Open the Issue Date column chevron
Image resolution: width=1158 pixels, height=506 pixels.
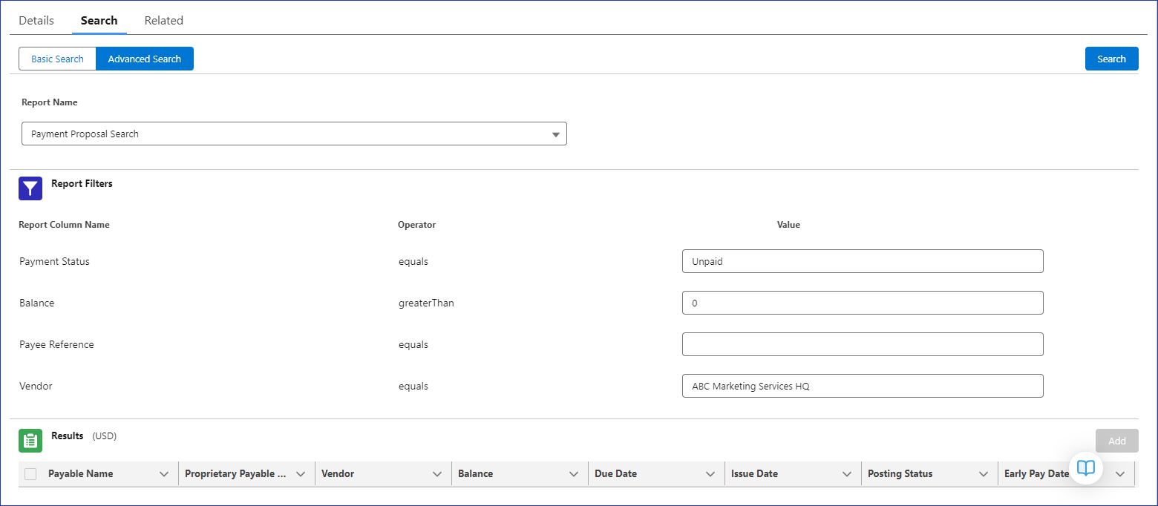pos(847,474)
